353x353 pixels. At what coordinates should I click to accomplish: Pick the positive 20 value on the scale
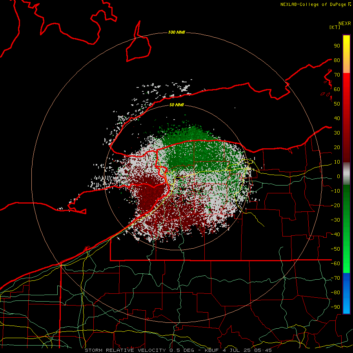(x=337, y=147)
